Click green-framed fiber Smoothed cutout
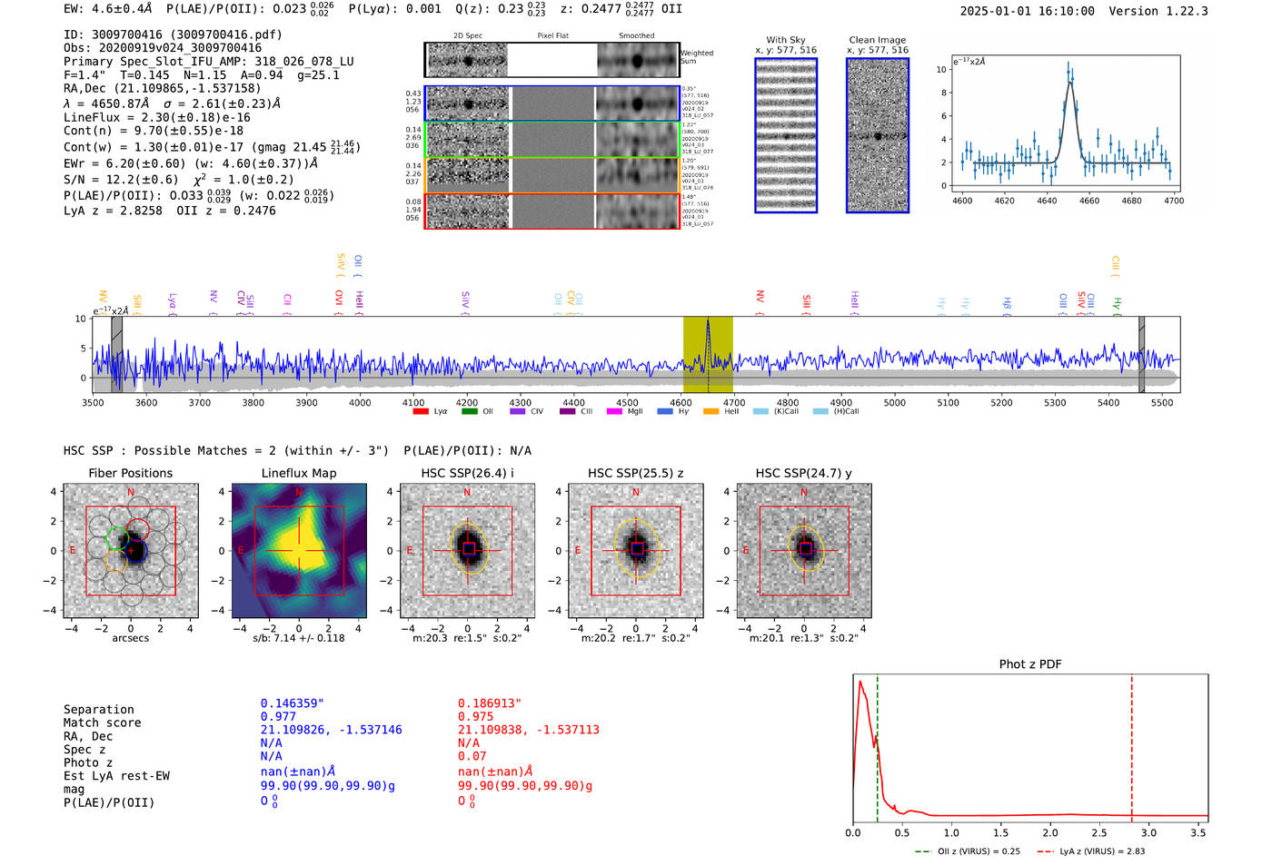1272x865 pixels. [638, 140]
